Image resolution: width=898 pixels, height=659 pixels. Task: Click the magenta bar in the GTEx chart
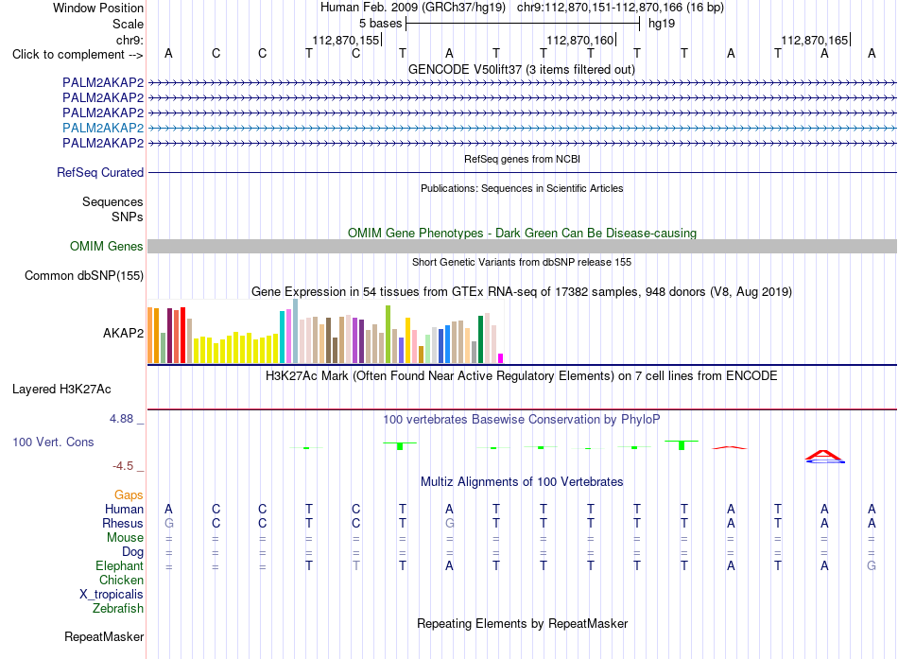tap(501, 358)
